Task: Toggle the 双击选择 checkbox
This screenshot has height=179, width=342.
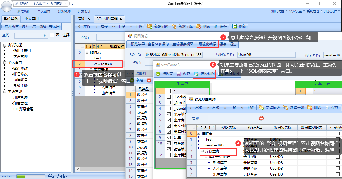Action: (52, 35)
